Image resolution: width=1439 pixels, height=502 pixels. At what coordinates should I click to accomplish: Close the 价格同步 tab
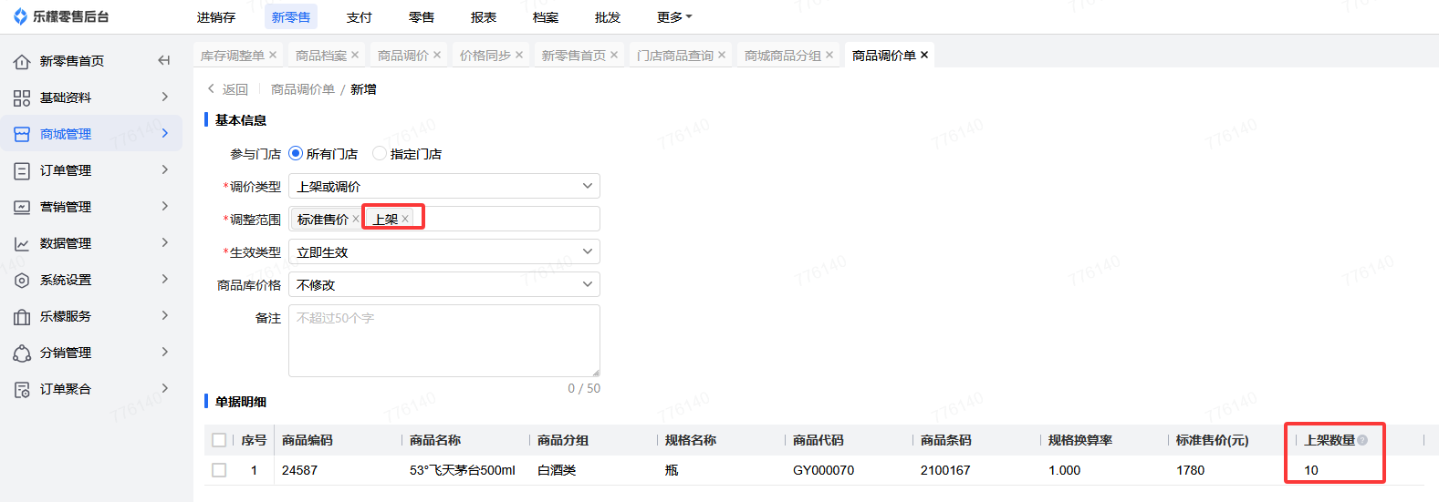coord(519,55)
